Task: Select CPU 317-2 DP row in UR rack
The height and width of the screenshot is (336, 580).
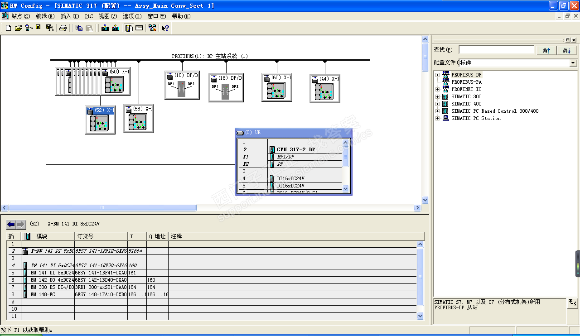Action: [x=290, y=149]
